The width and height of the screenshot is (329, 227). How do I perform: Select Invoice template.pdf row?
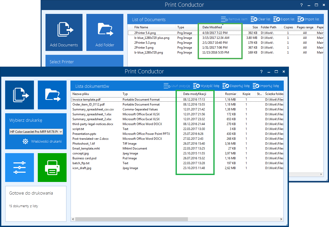pos(177,100)
